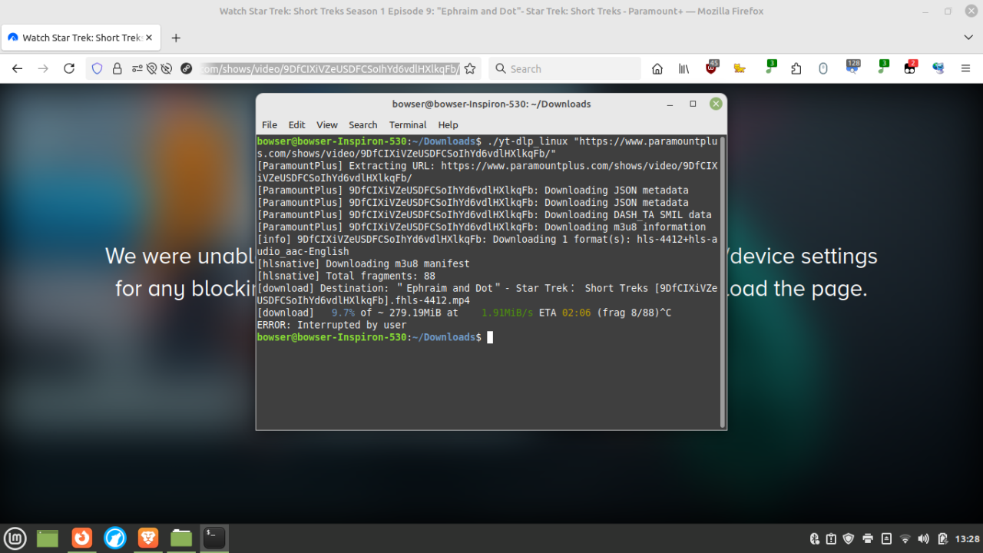
Task: Bookmark this page with the star
Action: click(x=470, y=68)
